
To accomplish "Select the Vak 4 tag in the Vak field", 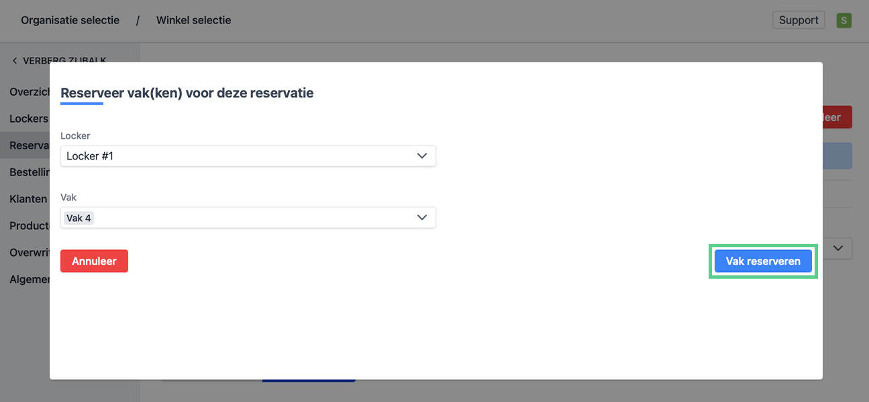I will pyautogui.click(x=79, y=218).
